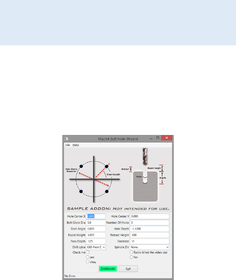Click the 'Check me' label
Viewport: 236px width, 280px height.
pos(79,252)
